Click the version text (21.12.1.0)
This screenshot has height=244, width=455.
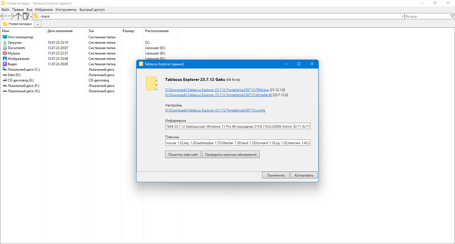(x=277, y=90)
